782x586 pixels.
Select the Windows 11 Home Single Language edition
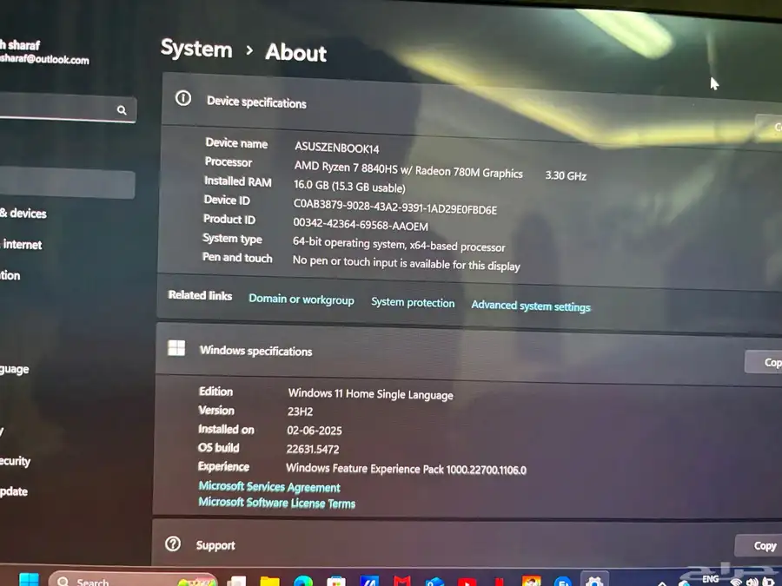pos(370,393)
